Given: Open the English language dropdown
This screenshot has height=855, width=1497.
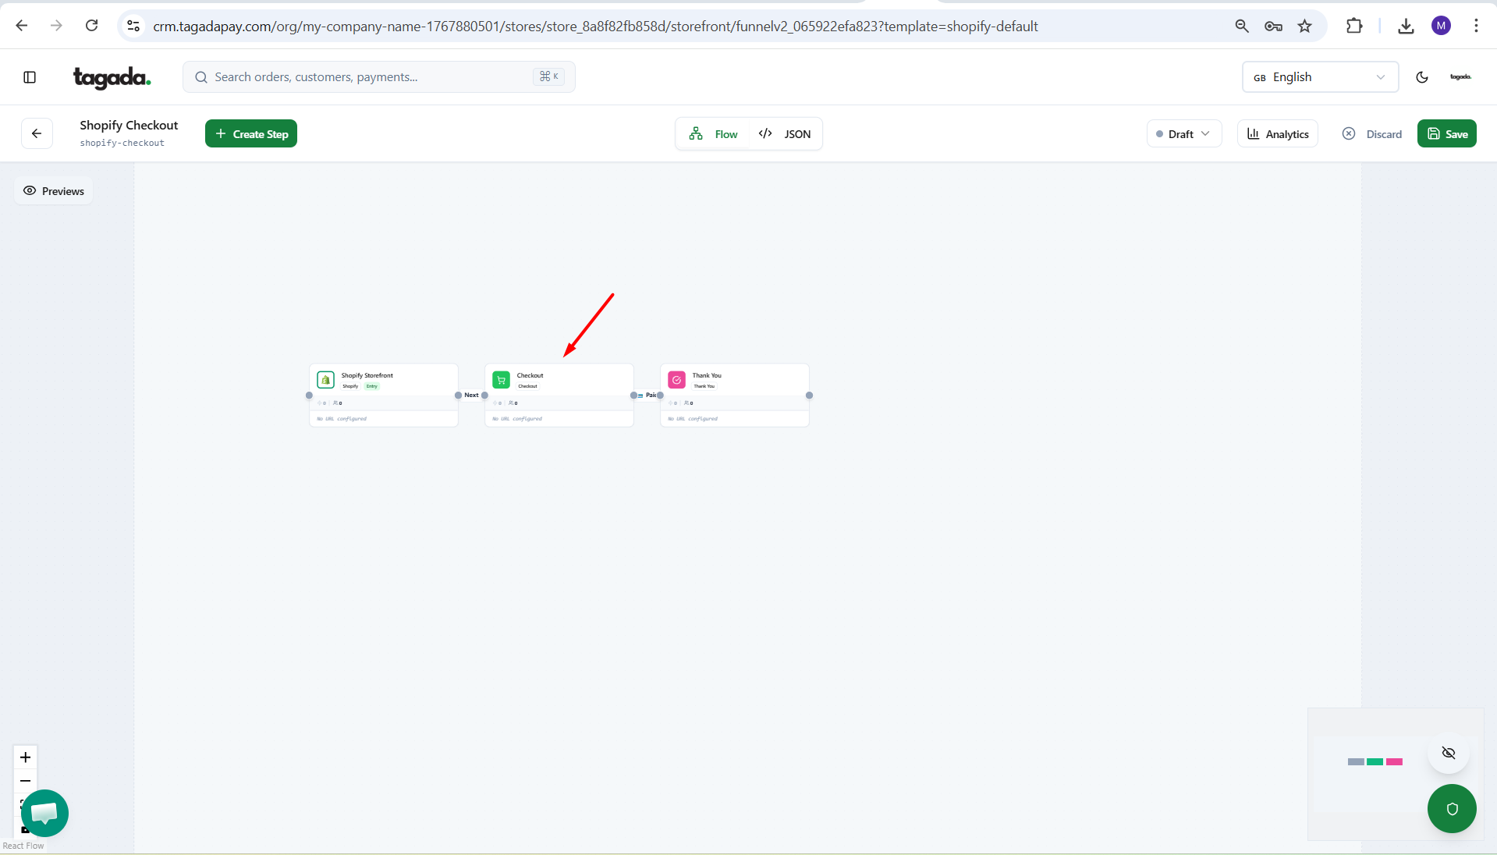Looking at the screenshot, I should [1319, 77].
